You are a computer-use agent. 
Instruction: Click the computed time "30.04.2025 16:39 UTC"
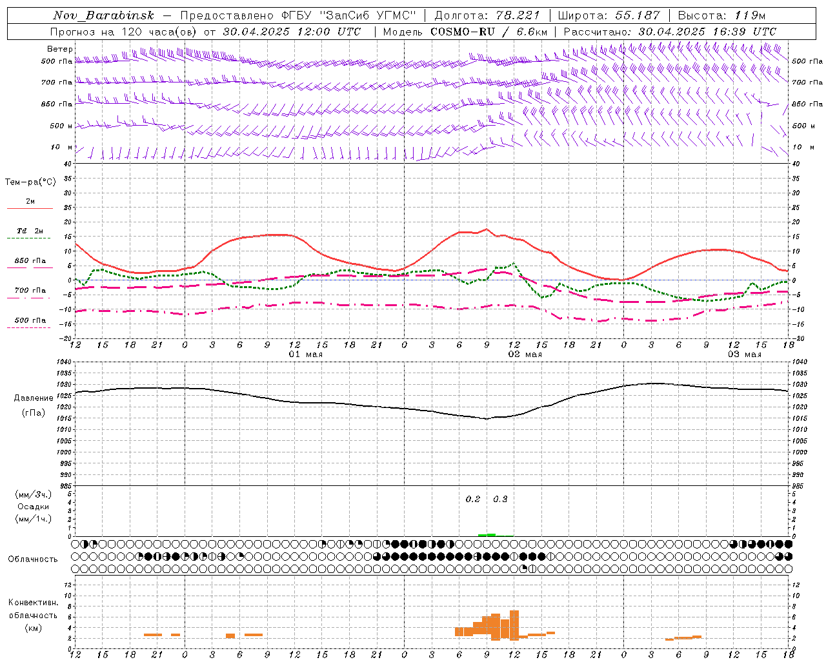[707, 32]
